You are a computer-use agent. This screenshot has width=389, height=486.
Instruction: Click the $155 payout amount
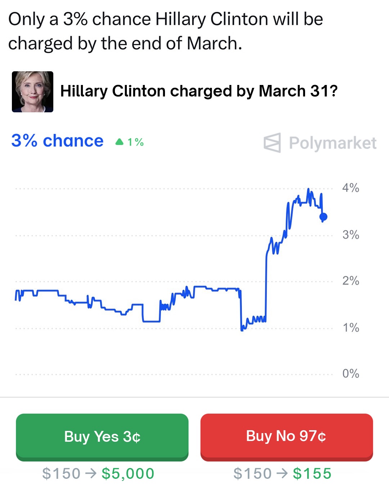[312, 473]
